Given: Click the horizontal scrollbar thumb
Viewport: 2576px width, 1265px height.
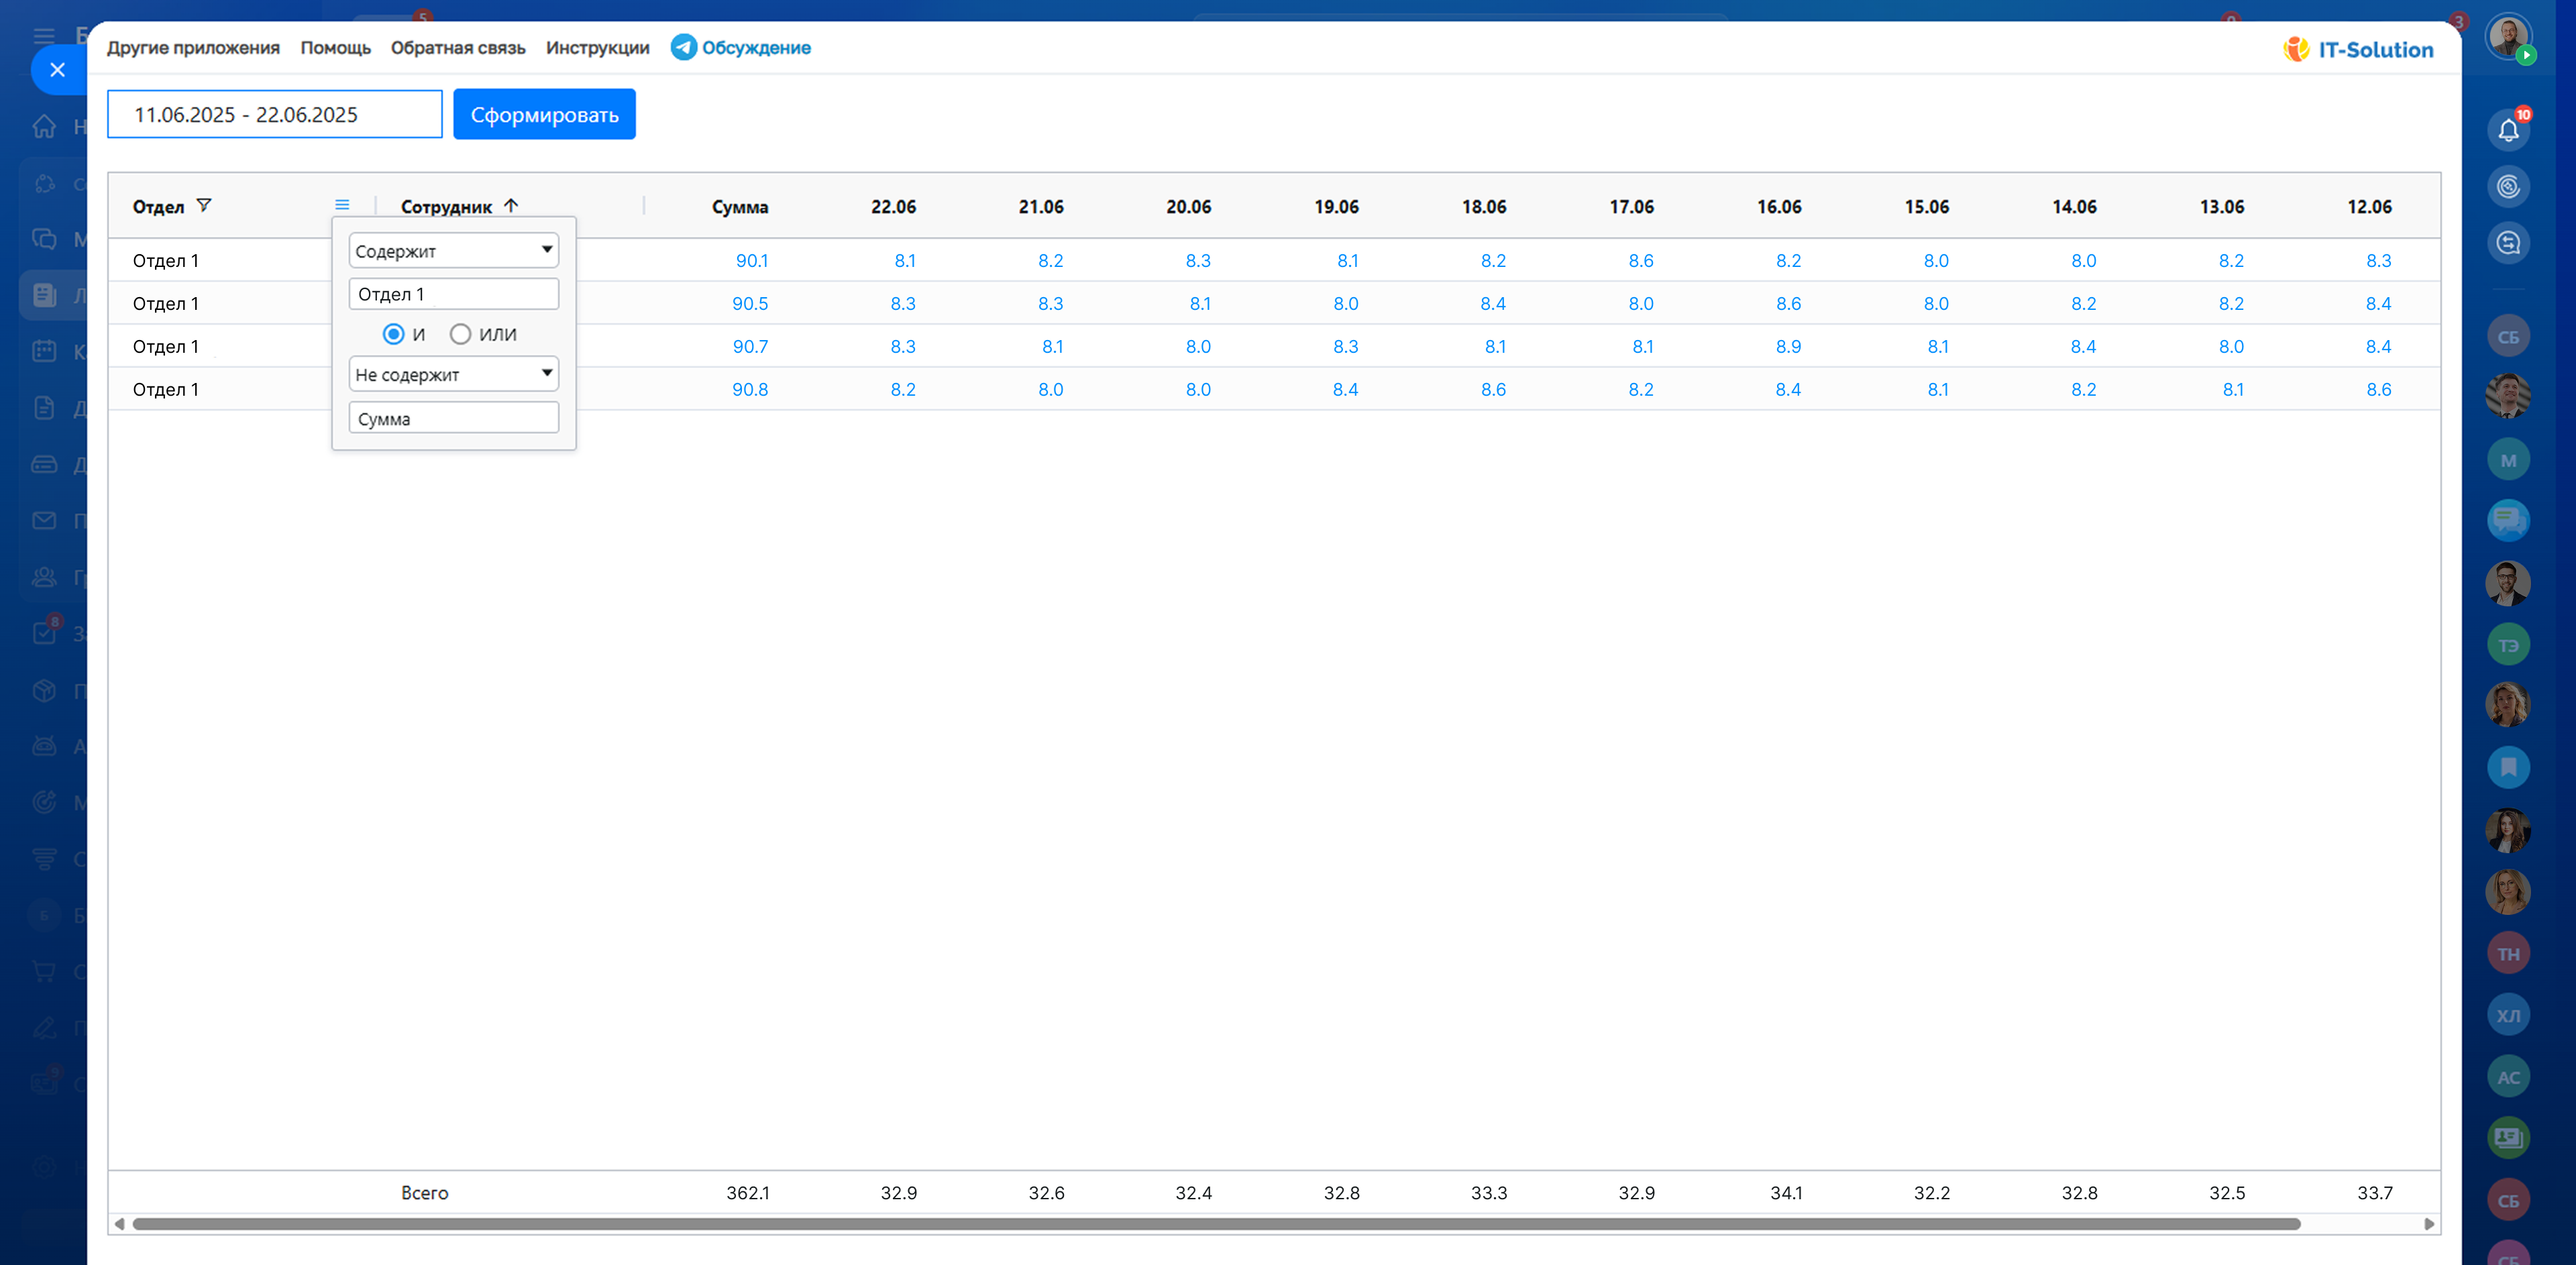Looking at the screenshot, I should (1215, 1223).
